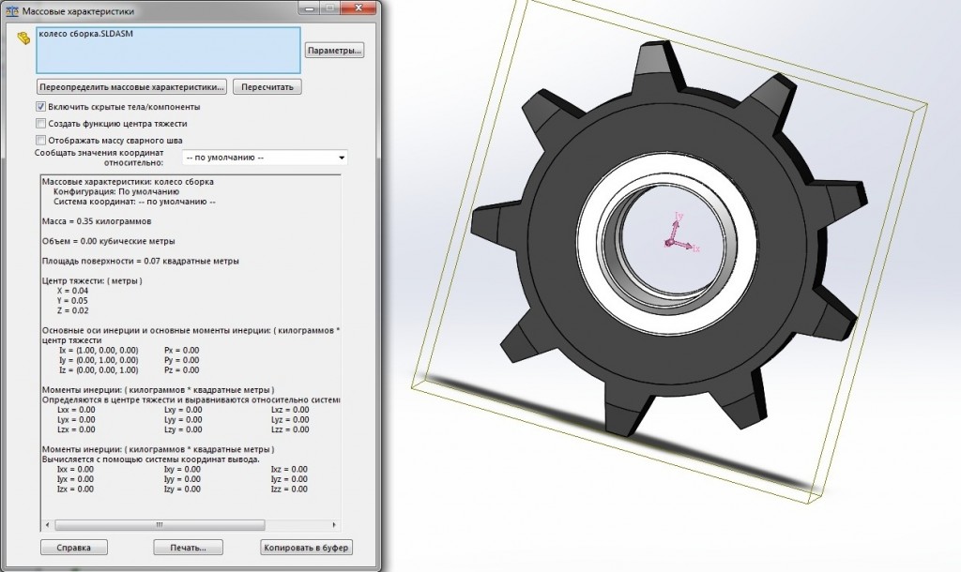
Task: Enable 'Создать функцию центра тяжести' checkbox
Action: click(41, 123)
